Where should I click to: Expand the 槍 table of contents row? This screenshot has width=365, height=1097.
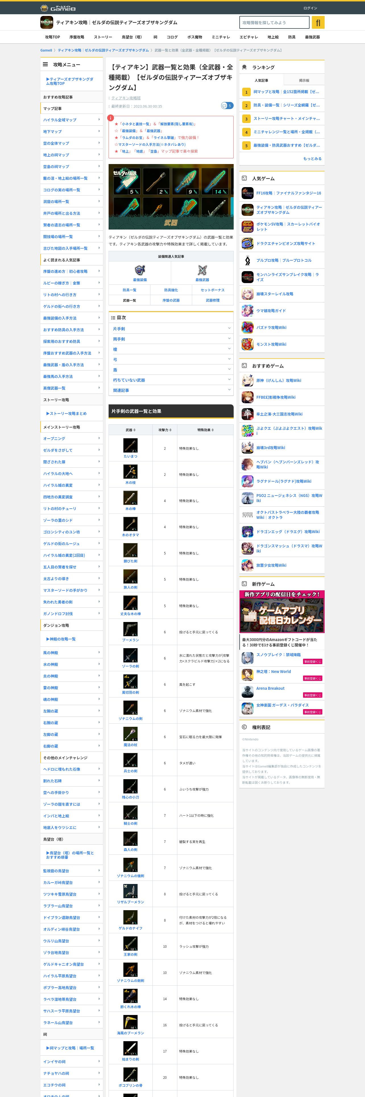171,349
